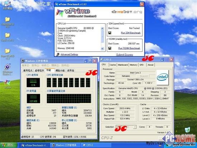197x148 pixels.
Task: Open the wPrime desktop shortcut icon
Action: pos(8,82)
